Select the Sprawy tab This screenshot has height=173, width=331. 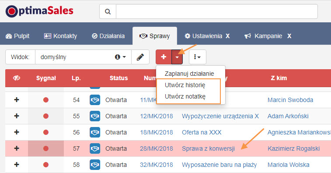coord(155,36)
